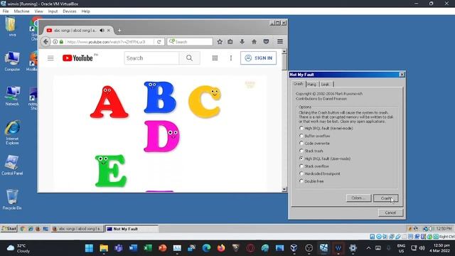Screen dimensions: 455x256
Task: Click Cancel in Not My Fault dialog
Action: [390, 213]
